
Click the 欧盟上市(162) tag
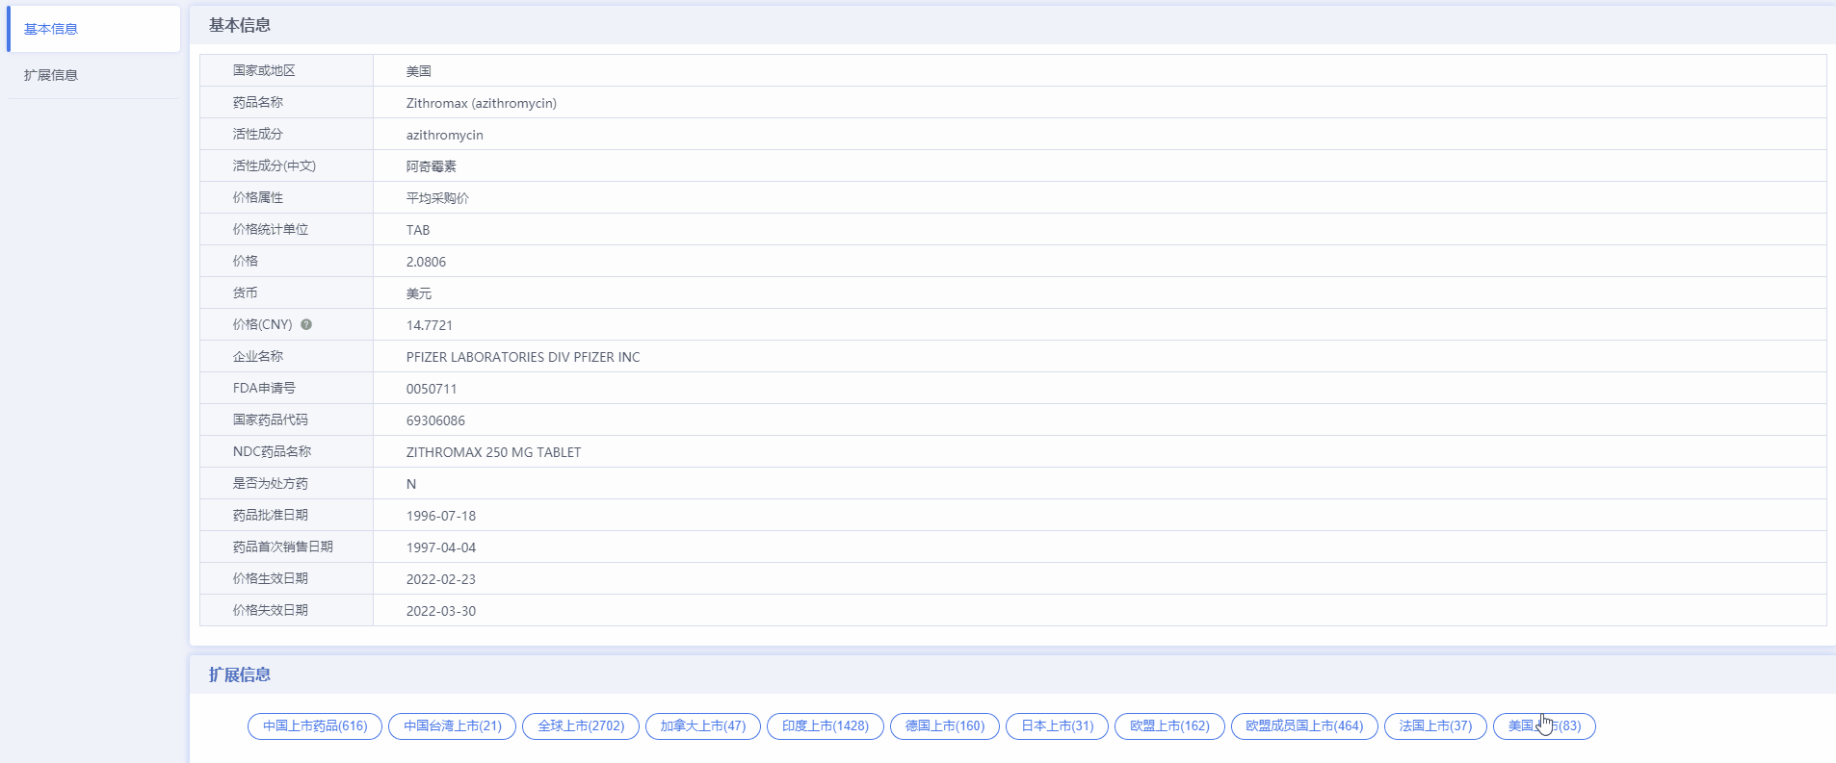1169,726
